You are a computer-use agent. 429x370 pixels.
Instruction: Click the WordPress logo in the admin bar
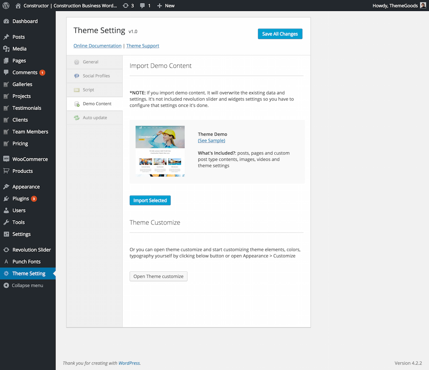[6, 5]
